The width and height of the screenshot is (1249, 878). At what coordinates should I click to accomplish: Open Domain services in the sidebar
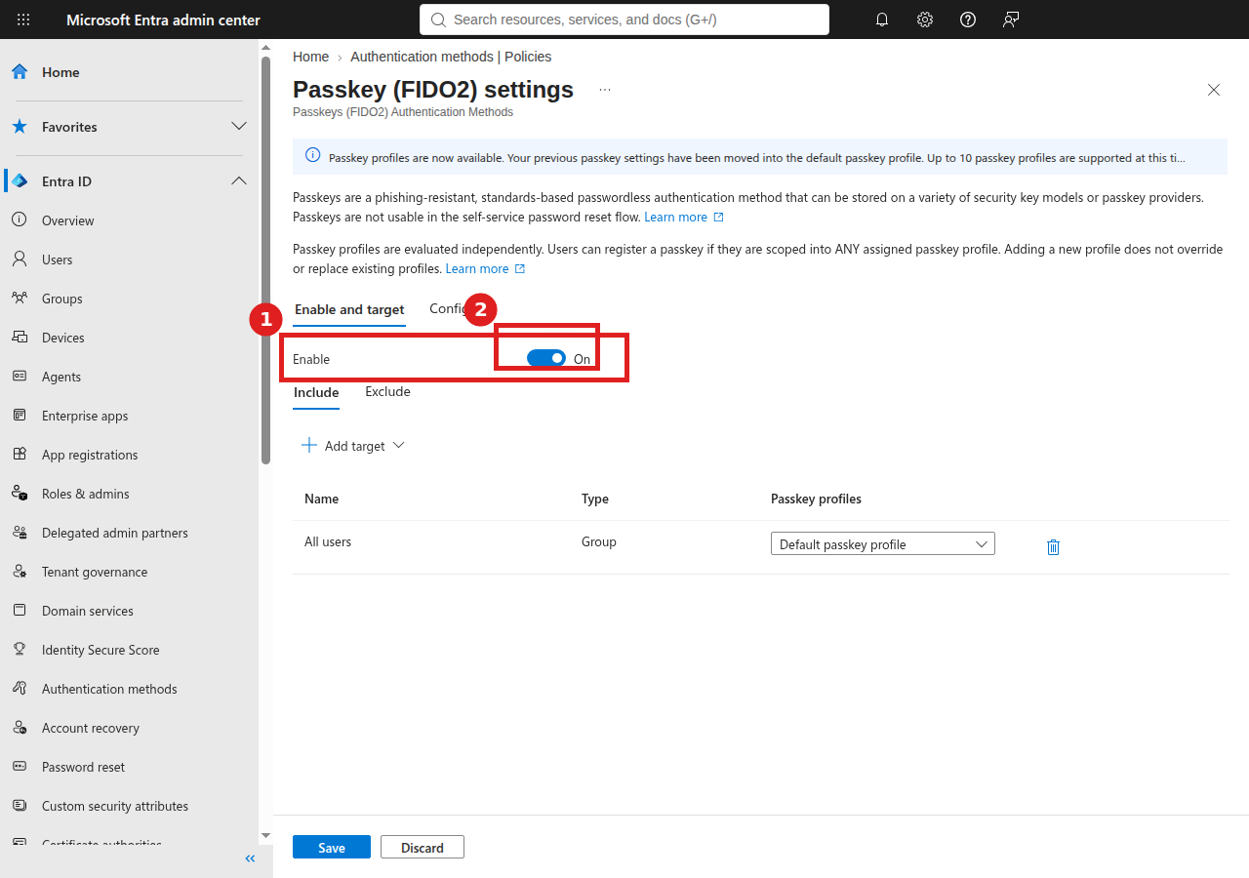pos(88,611)
